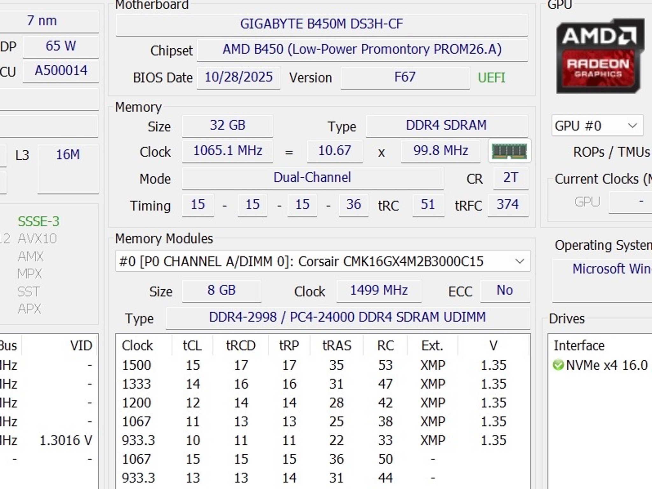
Task: Click the greyed APX feature label
Action: (x=29, y=309)
